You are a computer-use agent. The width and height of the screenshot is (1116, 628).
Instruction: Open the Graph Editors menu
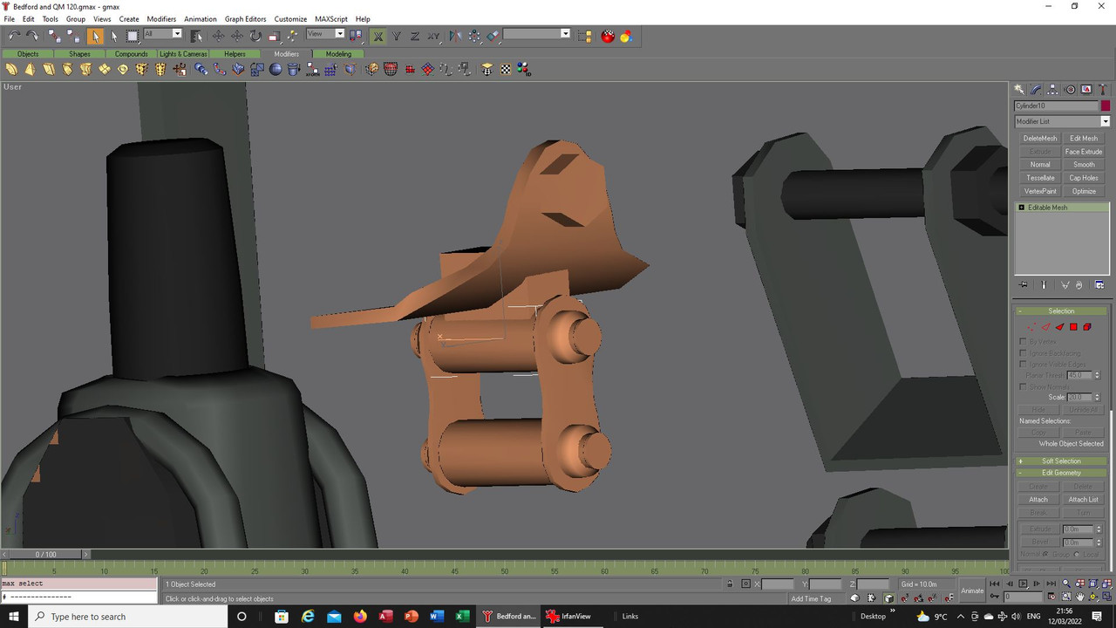[x=245, y=18]
